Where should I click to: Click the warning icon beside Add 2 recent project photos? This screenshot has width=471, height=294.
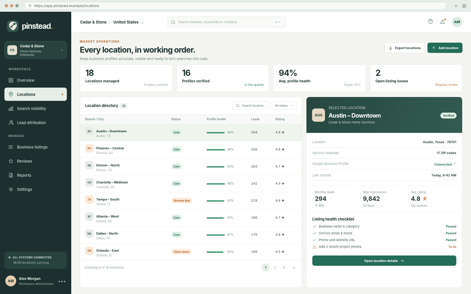coord(314,247)
